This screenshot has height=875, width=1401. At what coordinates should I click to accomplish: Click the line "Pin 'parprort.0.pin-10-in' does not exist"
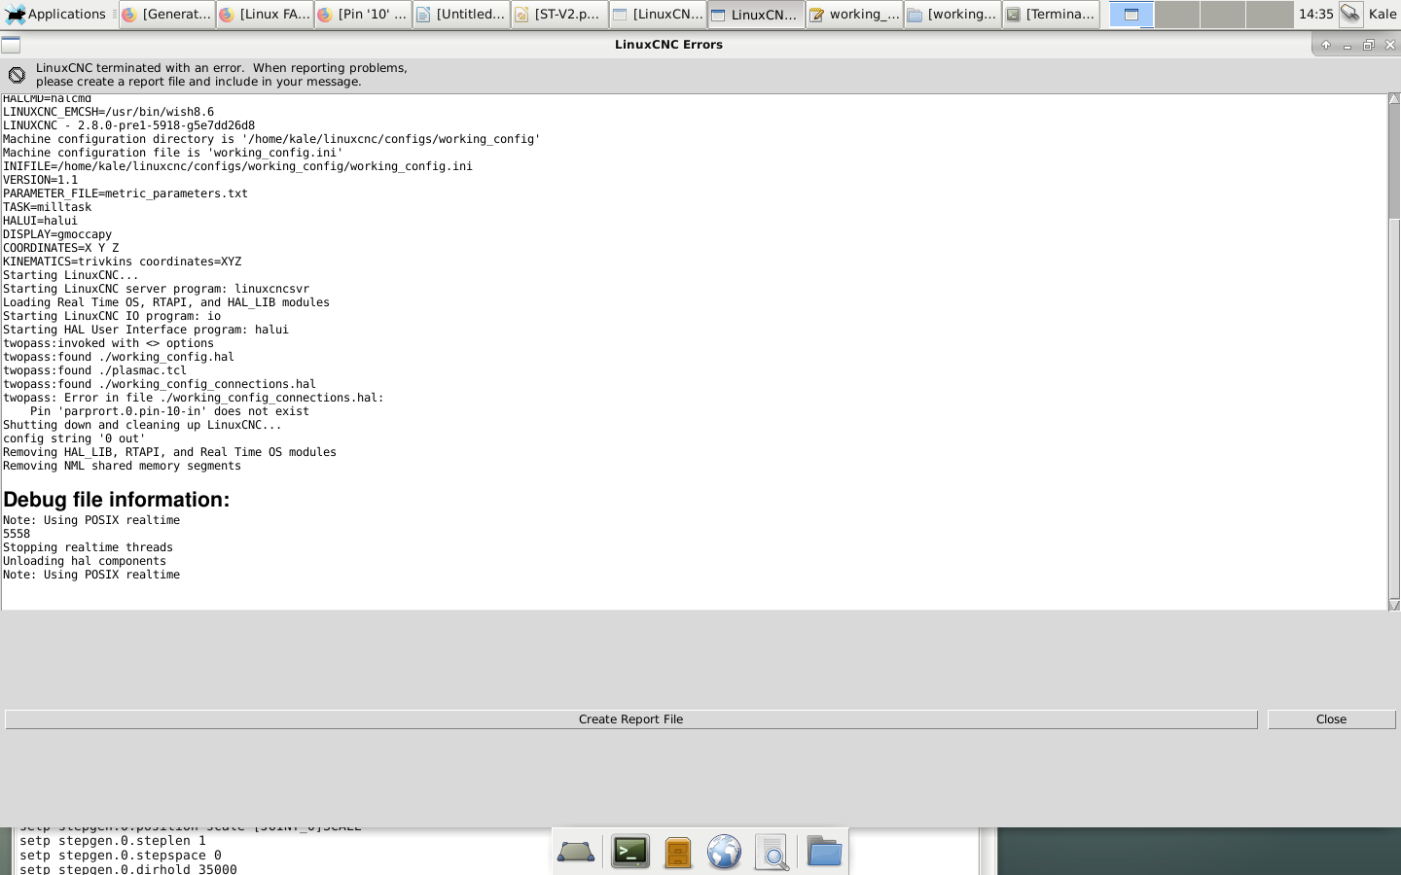pyautogui.click(x=169, y=411)
